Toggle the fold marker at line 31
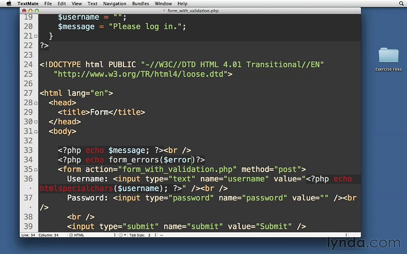 (36, 132)
